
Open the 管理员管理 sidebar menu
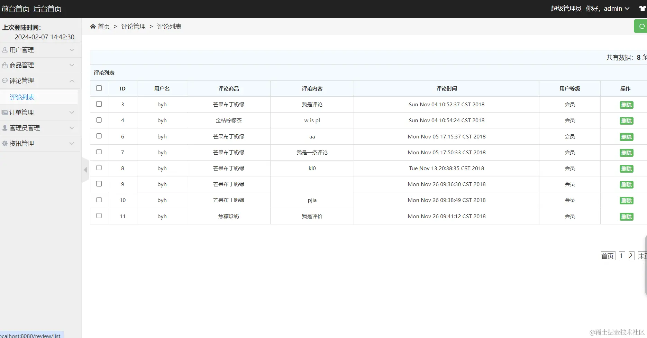point(40,128)
